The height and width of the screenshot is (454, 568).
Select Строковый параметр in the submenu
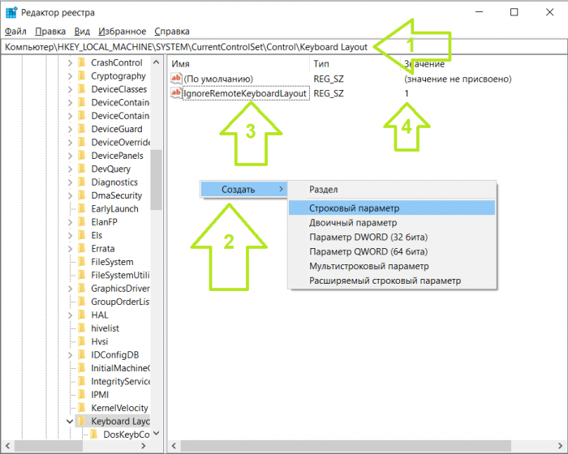tap(392, 208)
